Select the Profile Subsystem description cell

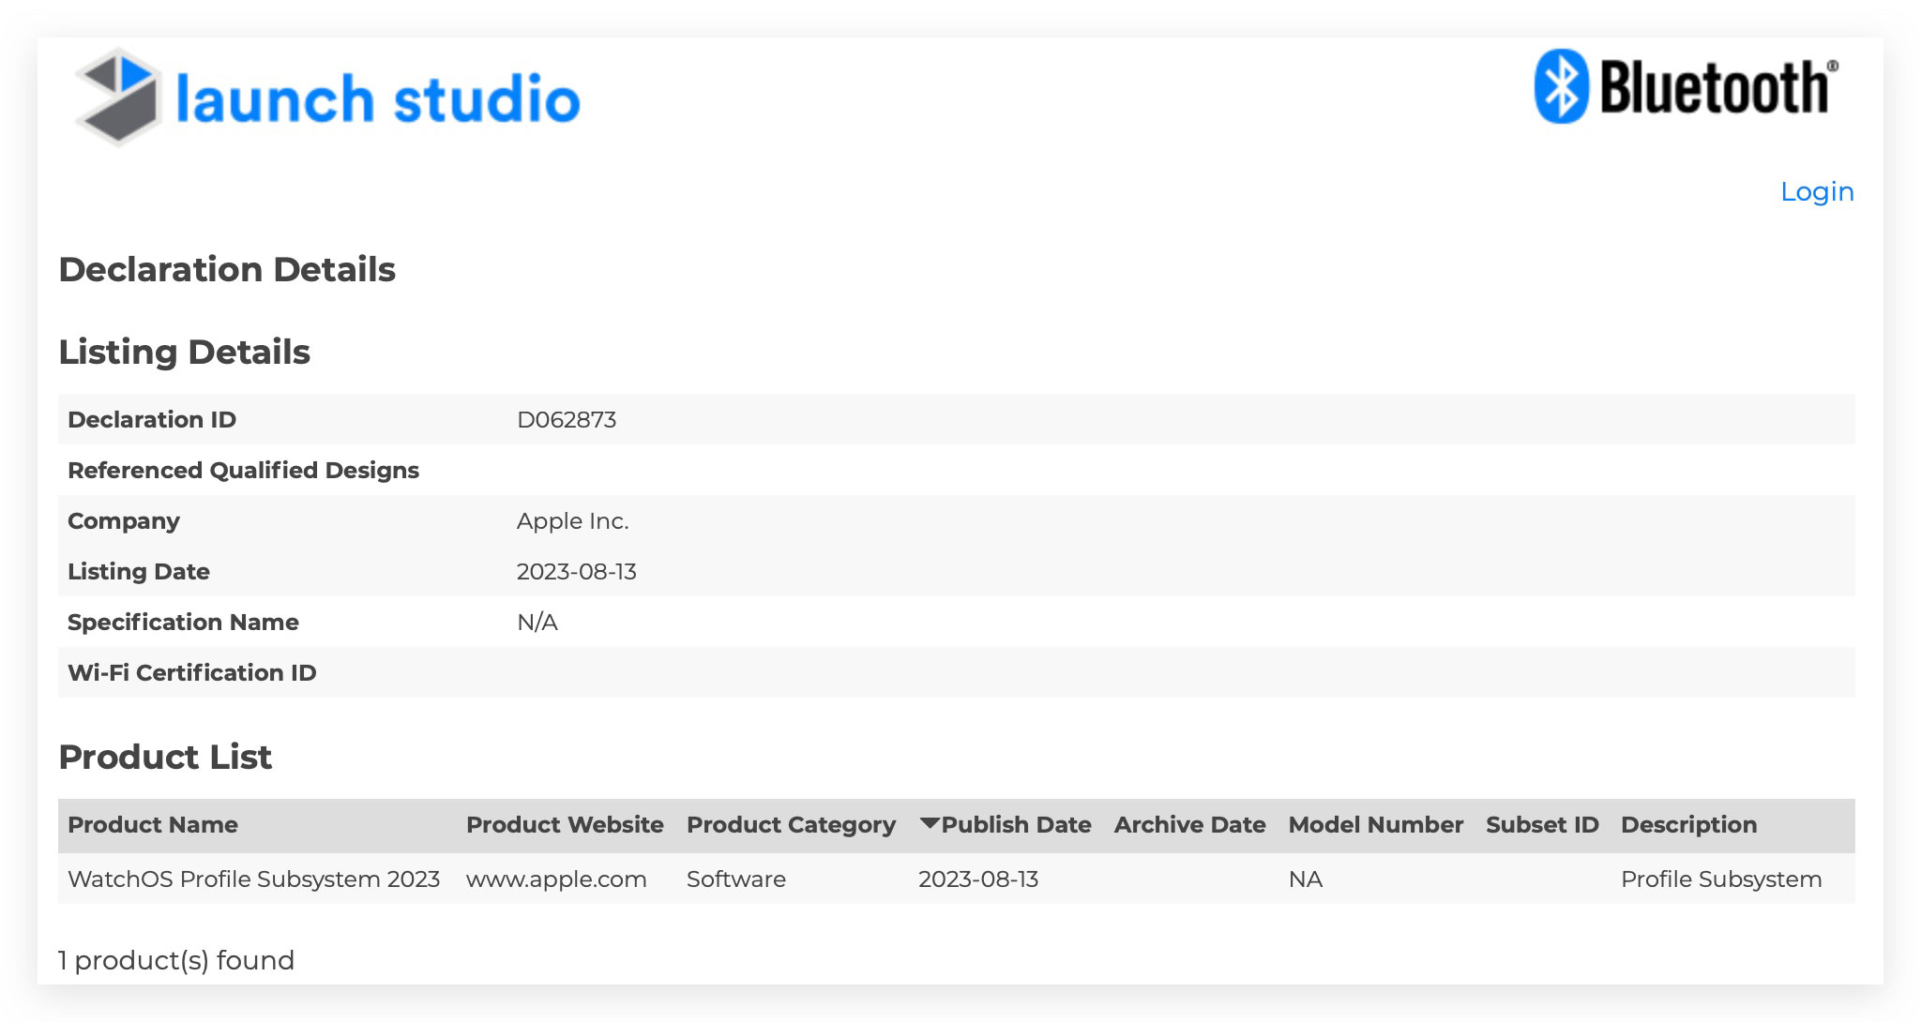tap(1721, 879)
